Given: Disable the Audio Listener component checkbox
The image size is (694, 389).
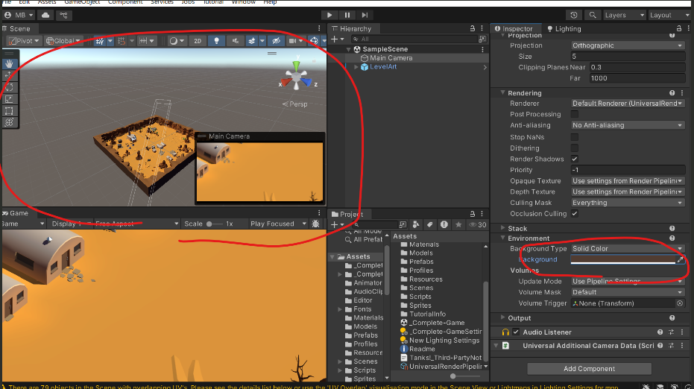Looking at the screenshot, I should click(516, 332).
